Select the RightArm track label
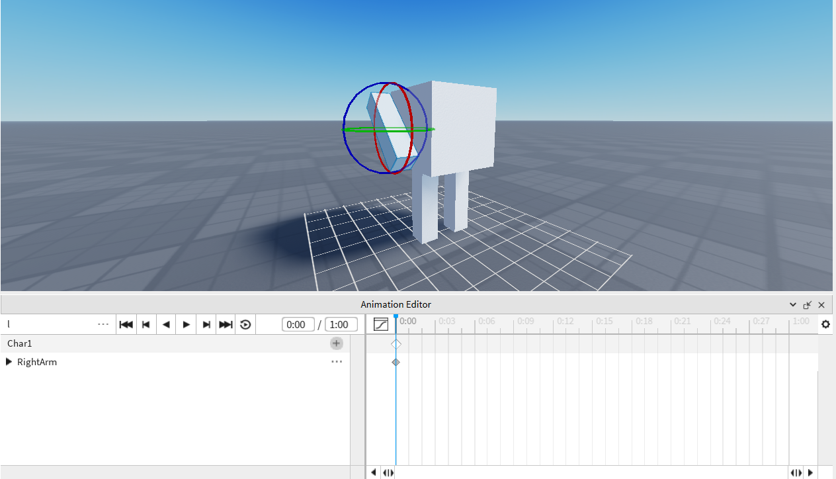 37,362
